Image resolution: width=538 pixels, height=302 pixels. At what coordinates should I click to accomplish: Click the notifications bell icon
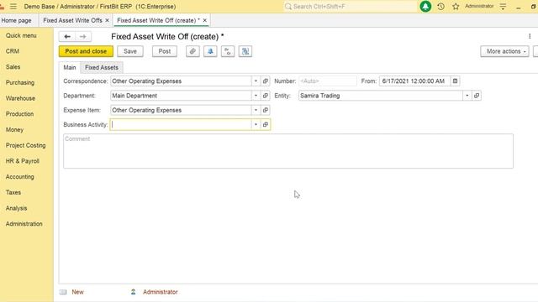pos(425,6)
